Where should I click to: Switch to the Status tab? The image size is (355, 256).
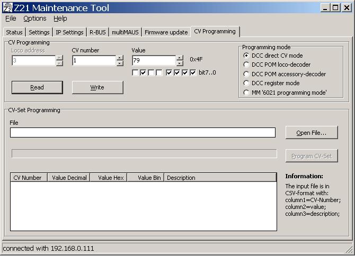pyautogui.click(x=14, y=32)
